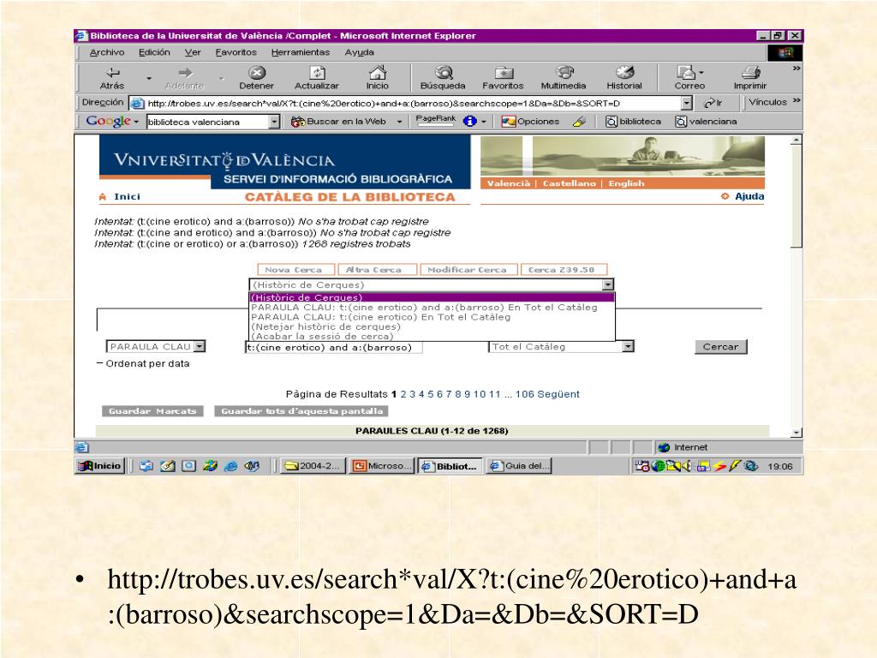Open the PARAULA CLAU search type dropdown

point(200,347)
